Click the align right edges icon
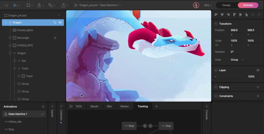 228,15
